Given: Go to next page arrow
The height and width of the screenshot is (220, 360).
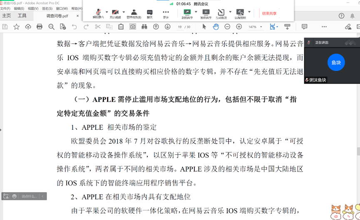Looking at the screenshot, I should [168, 27].
